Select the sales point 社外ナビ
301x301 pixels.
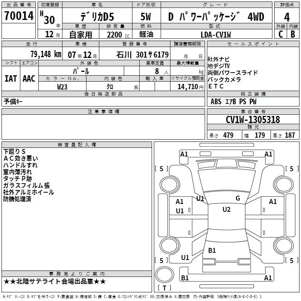pos(219,59)
